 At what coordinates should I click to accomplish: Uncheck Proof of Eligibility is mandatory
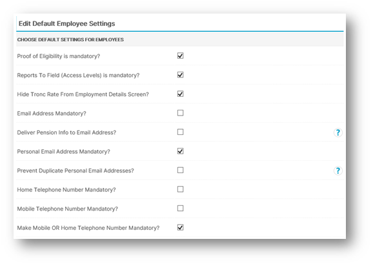coord(180,56)
